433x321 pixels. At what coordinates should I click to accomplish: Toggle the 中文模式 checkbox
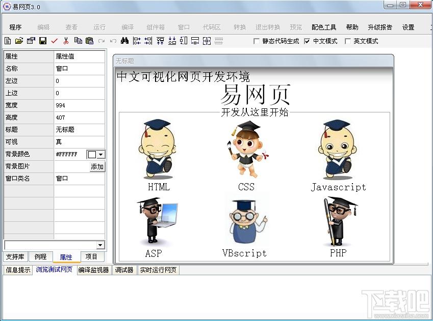pyautogui.click(x=307, y=41)
